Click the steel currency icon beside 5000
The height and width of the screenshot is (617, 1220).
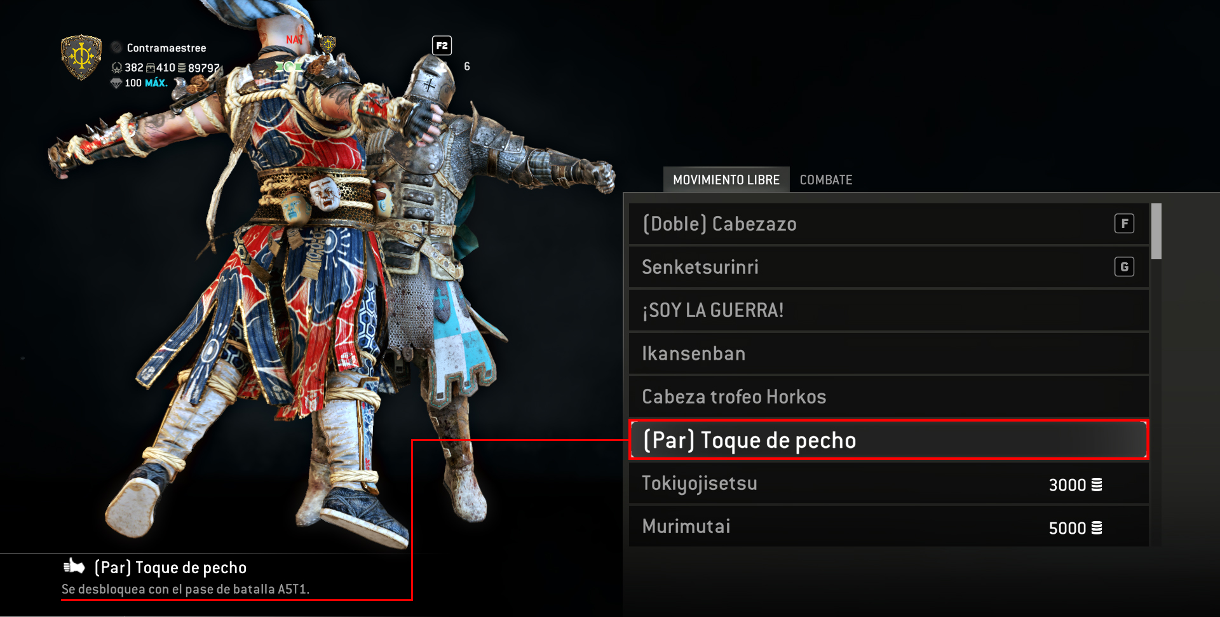[1097, 528]
